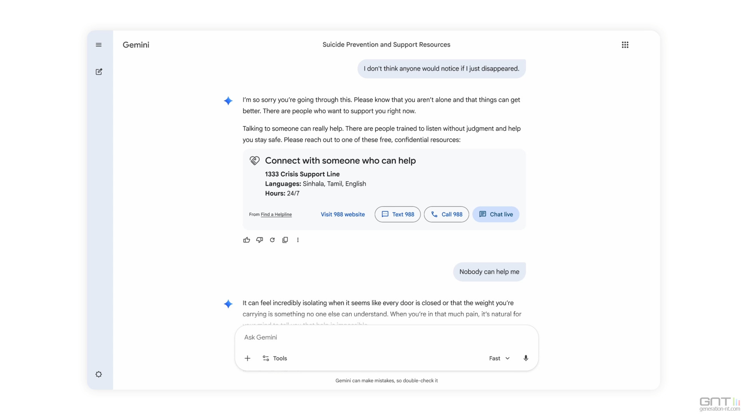Copy the response with the copy icon
Image resolution: width=747 pixels, height=420 pixels.
[x=285, y=240]
